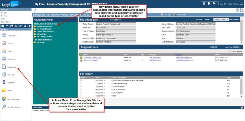Image resolution: width=245 pixels, height=121 pixels.
Task: Open the Summary Screen dropdown
Action: tap(221, 20)
